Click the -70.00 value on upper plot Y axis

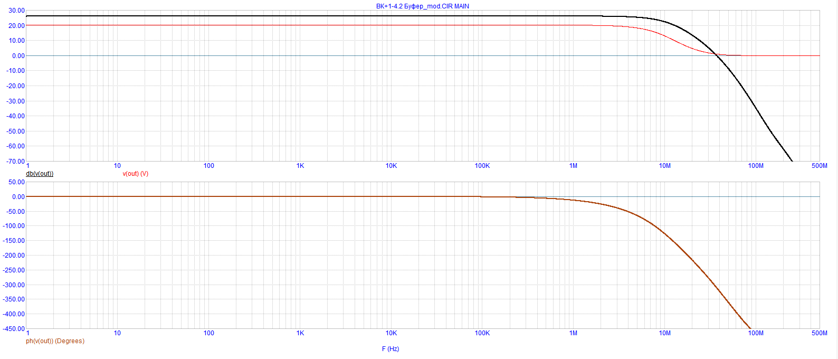click(15, 161)
